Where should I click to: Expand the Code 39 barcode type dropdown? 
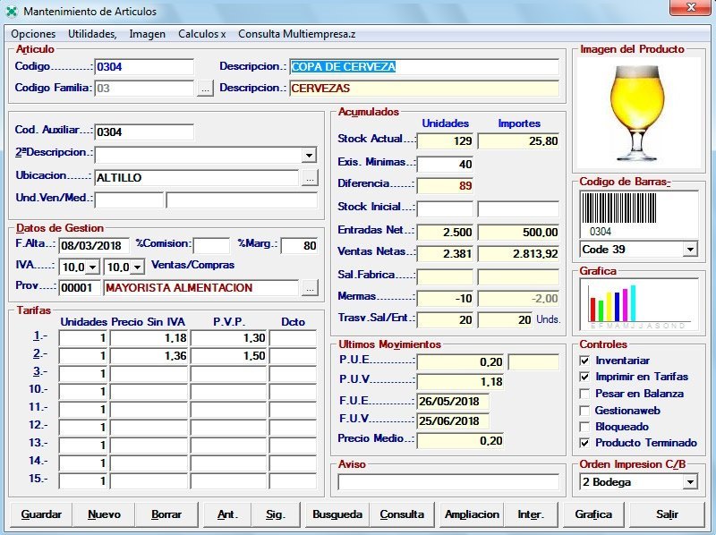pos(689,249)
